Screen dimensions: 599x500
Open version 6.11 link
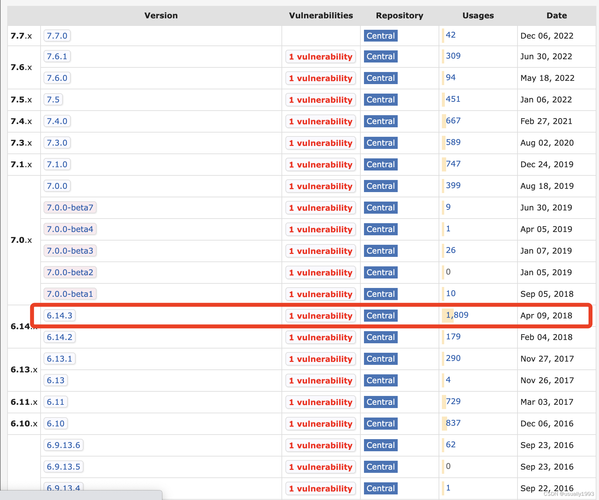pyautogui.click(x=56, y=402)
